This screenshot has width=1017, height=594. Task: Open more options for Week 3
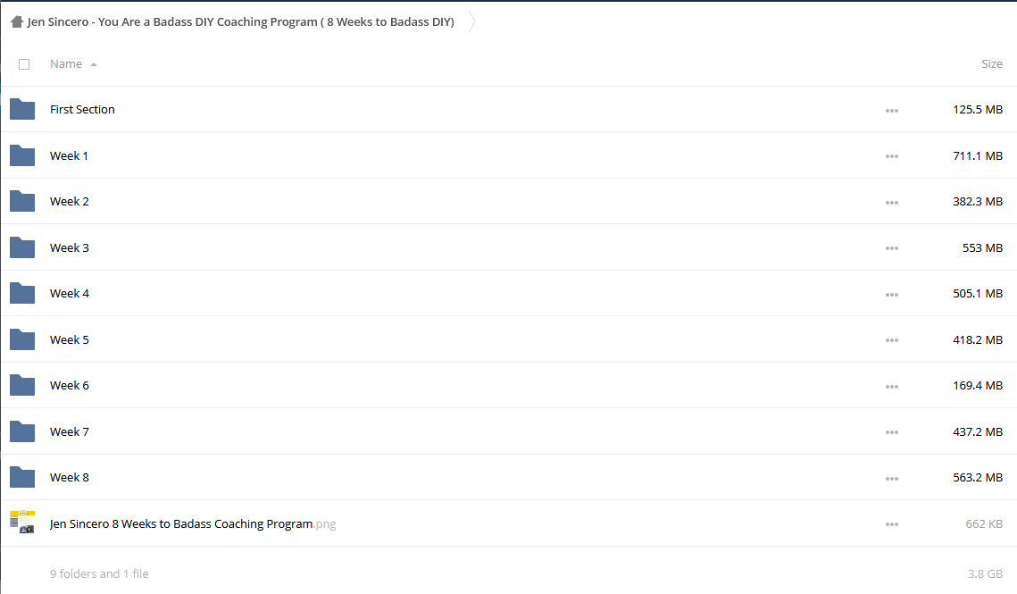pyautogui.click(x=892, y=248)
